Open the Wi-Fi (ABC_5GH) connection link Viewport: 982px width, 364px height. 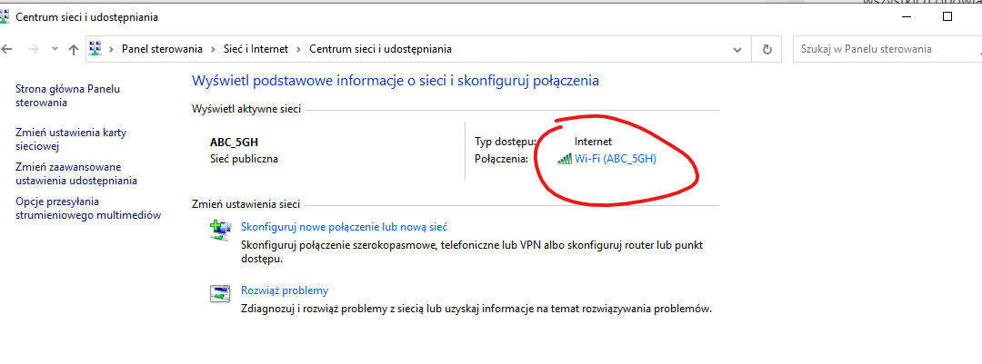point(616,159)
